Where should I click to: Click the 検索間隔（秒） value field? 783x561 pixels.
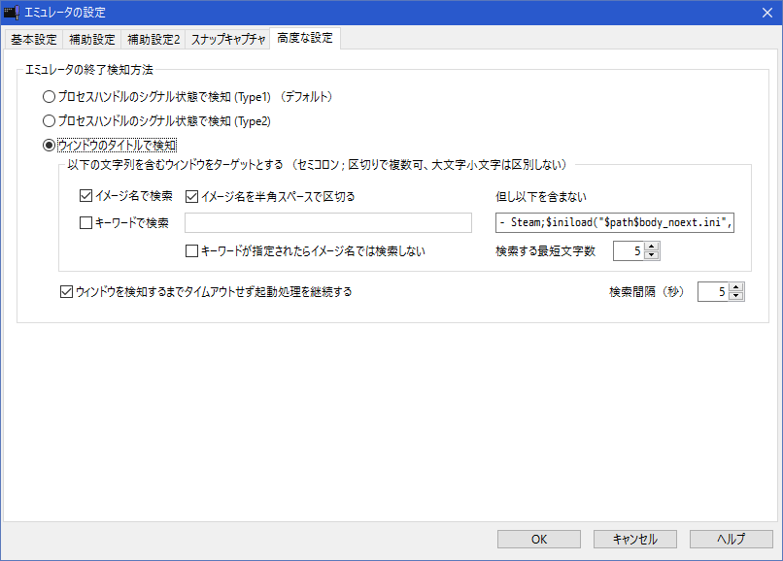coord(713,291)
